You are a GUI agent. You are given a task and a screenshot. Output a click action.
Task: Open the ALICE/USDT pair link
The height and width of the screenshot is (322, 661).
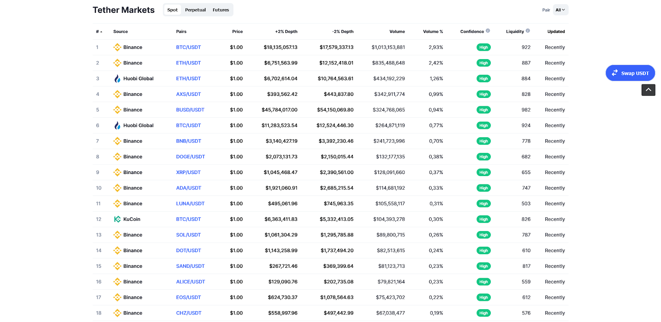(190, 282)
